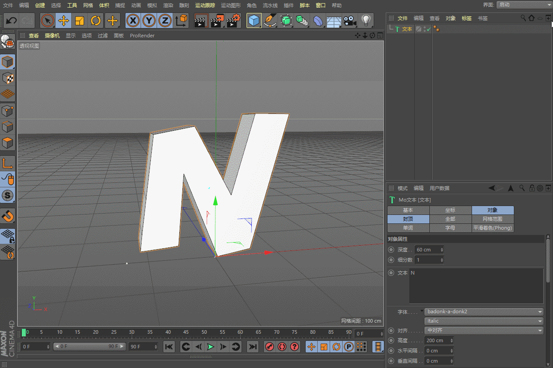This screenshot has width=553, height=368.
Task: Toggle the X axis lock
Action: click(133, 20)
